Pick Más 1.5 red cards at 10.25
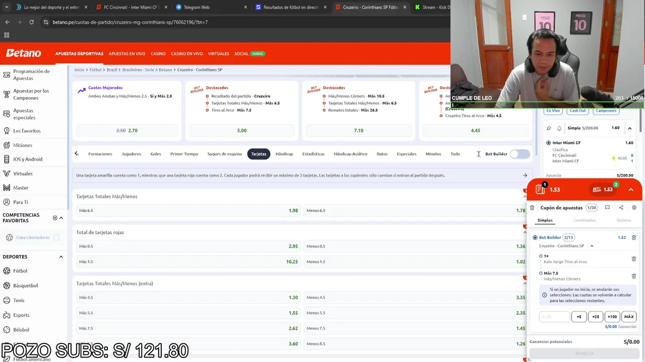This screenshot has height=362, width=645. pyautogui.click(x=188, y=261)
